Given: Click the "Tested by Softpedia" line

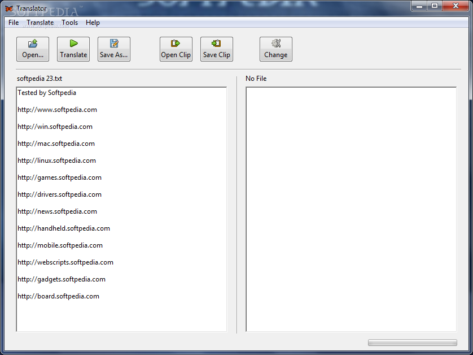Looking at the screenshot, I should pyautogui.click(x=47, y=93).
